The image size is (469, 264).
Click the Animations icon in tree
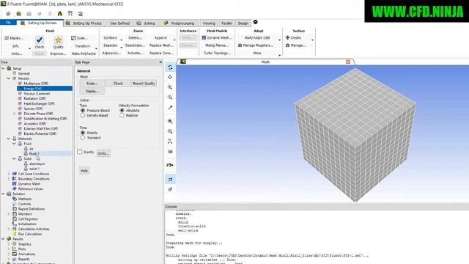pyautogui.click(x=15, y=254)
